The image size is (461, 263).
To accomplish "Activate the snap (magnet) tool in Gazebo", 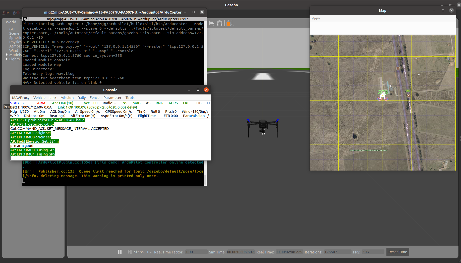I will (220, 23).
